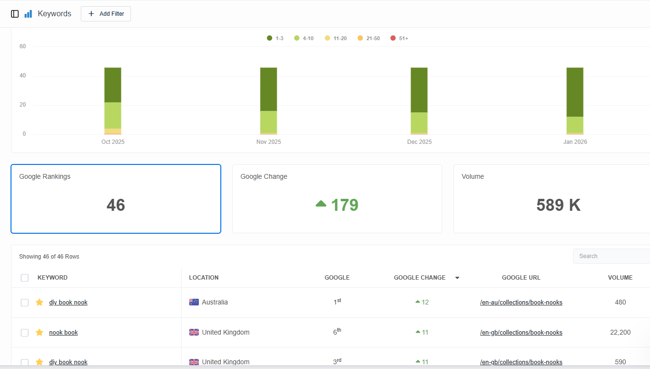Click the Oct 2025 stacked bar
The image size is (650, 369).
coord(113,101)
